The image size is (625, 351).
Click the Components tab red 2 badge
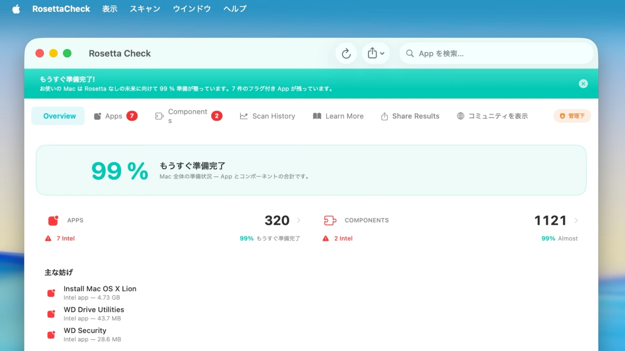(x=217, y=116)
